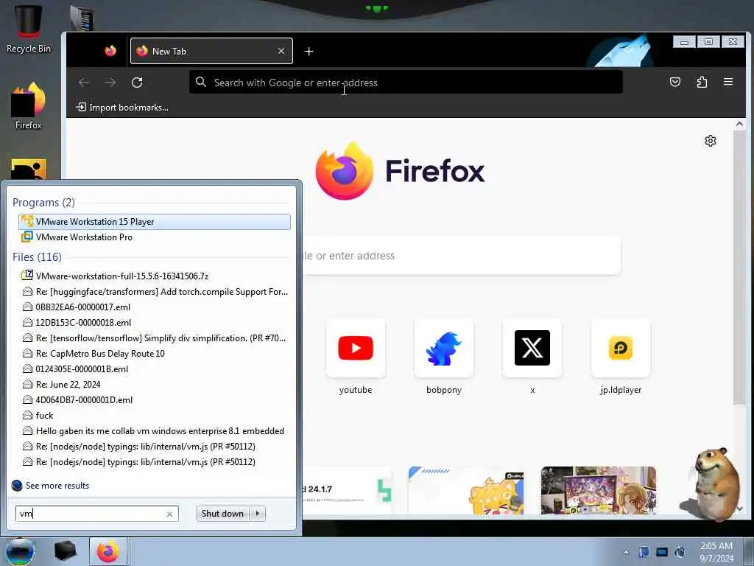The height and width of the screenshot is (566, 754).
Task: Open Hello gaben collab vm email result
Action: click(155, 430)
